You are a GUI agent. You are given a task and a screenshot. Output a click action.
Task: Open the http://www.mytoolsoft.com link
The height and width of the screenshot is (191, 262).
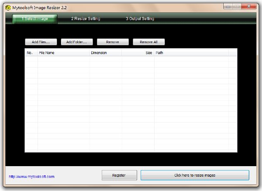pyautogui.click(x=31, y=177)
